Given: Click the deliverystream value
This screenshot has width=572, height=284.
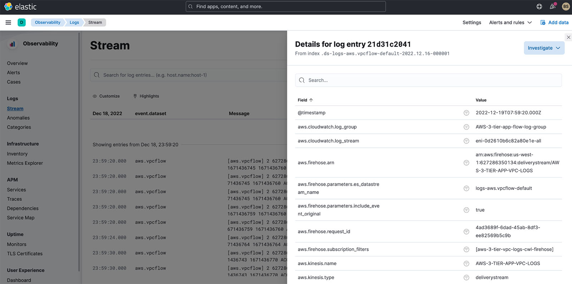Looking at the screenshot, I should pos(492,278).
